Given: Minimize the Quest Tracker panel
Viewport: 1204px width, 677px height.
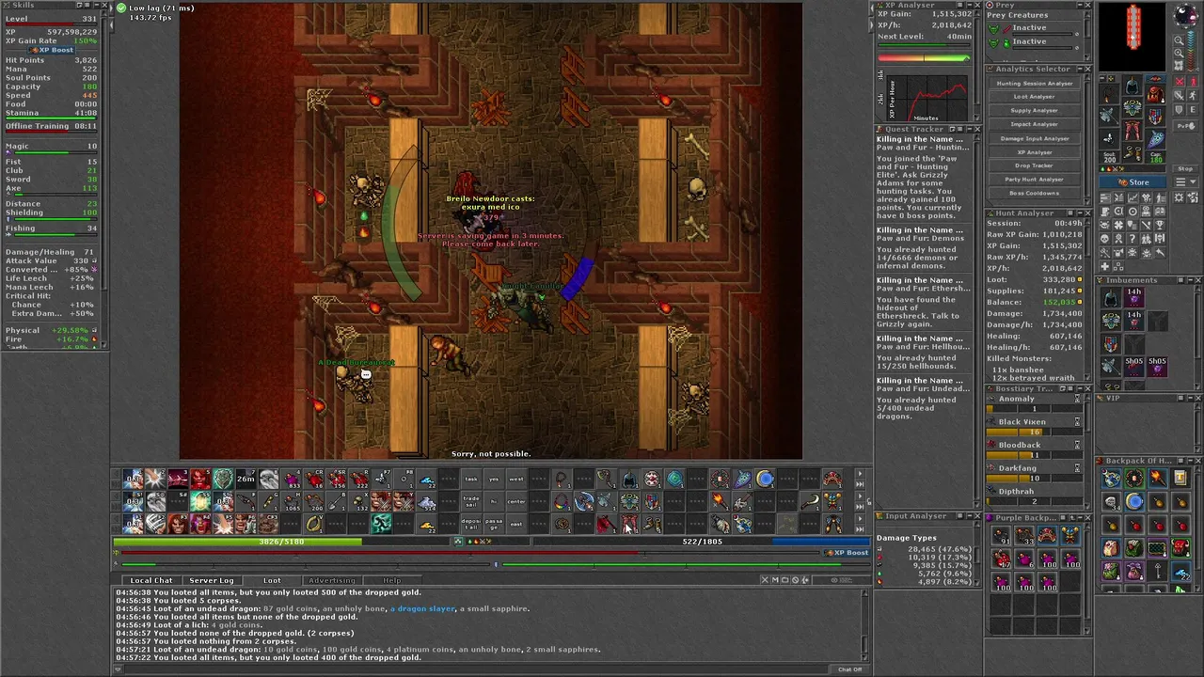Looking at the screenshot, I should (970, 129).
